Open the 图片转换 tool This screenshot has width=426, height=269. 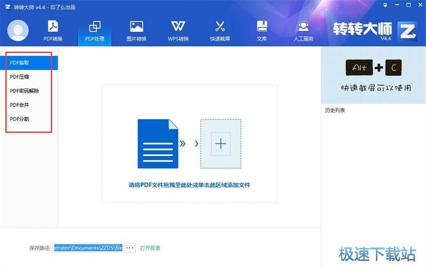click(136, 31)
